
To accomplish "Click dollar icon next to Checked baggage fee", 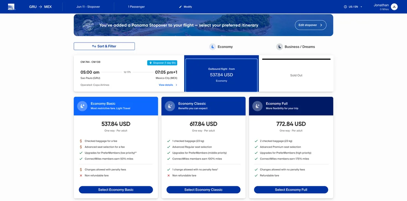I will pyautogui.click(x=81, y=141).
